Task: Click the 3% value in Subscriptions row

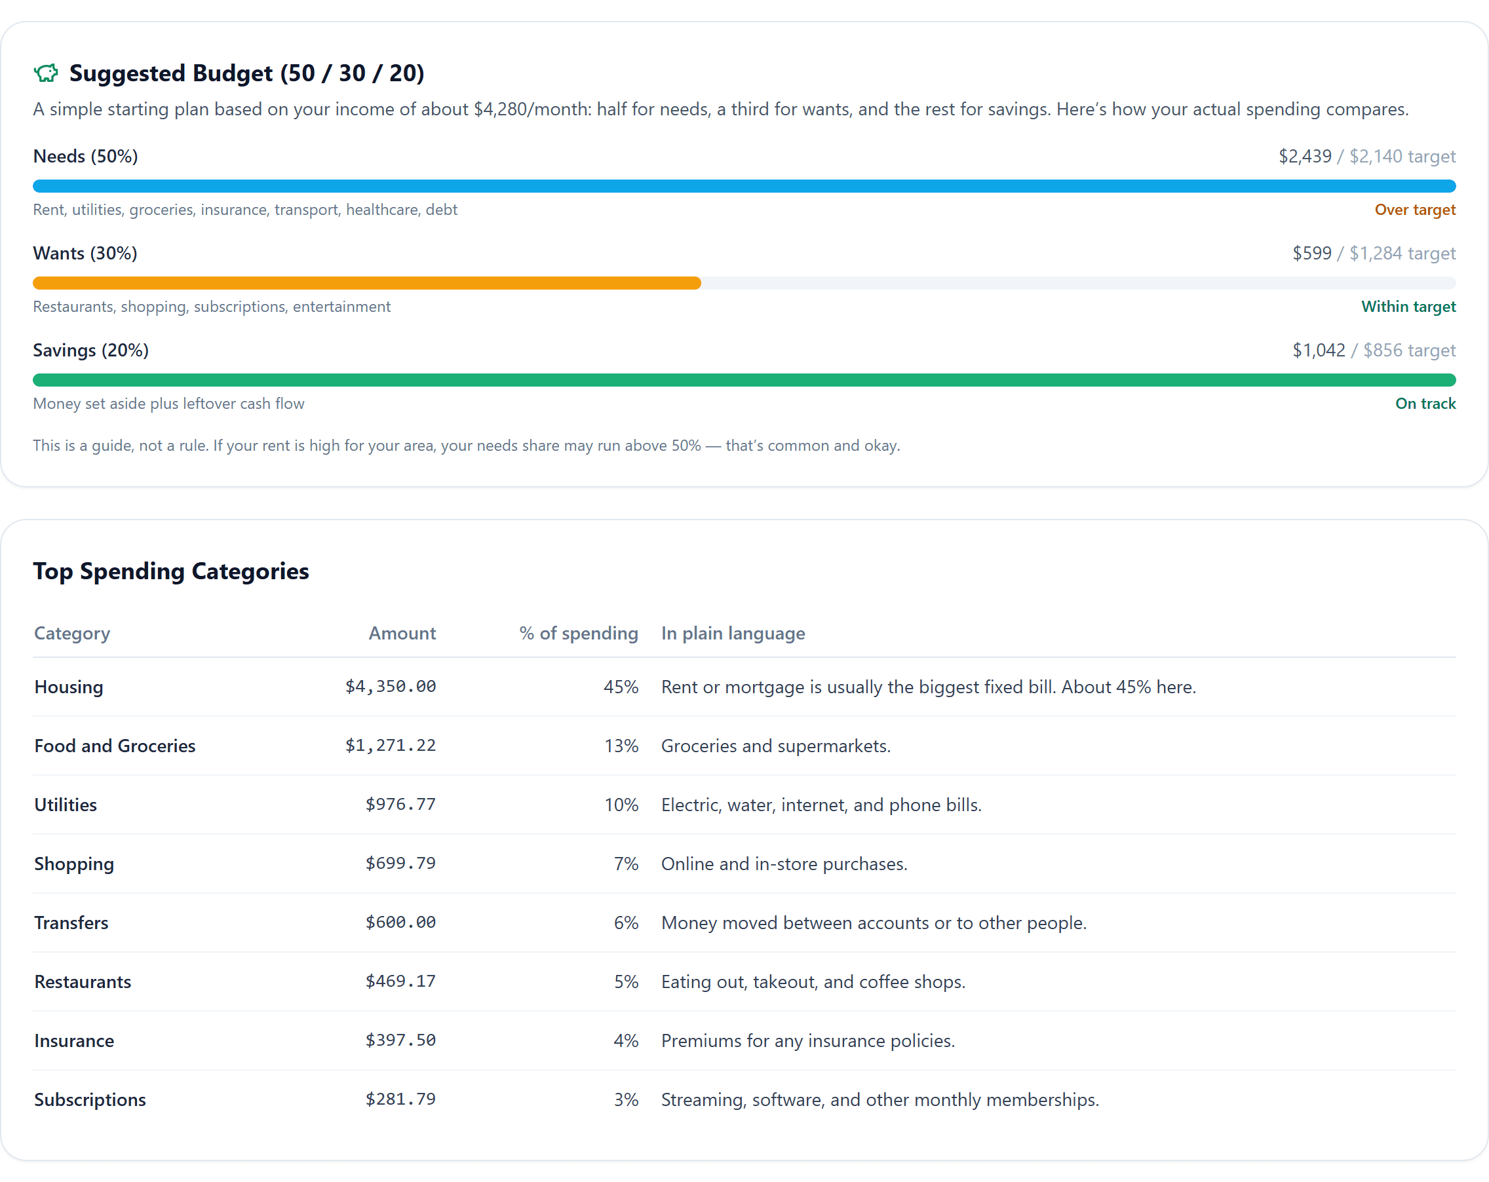Action: pyautogui.click(x=627, y=1101)
